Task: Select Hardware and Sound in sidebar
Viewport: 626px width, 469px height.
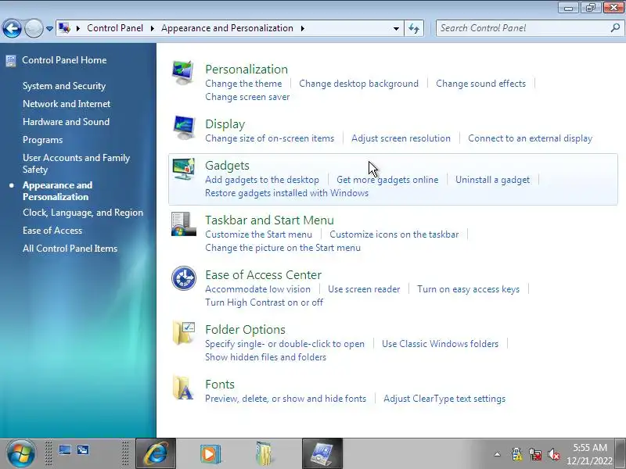Action: pos(66,122)
